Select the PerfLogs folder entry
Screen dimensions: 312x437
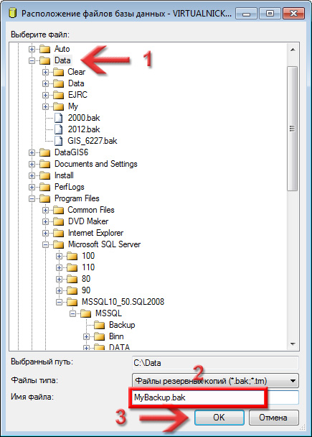tap(70, 187)
